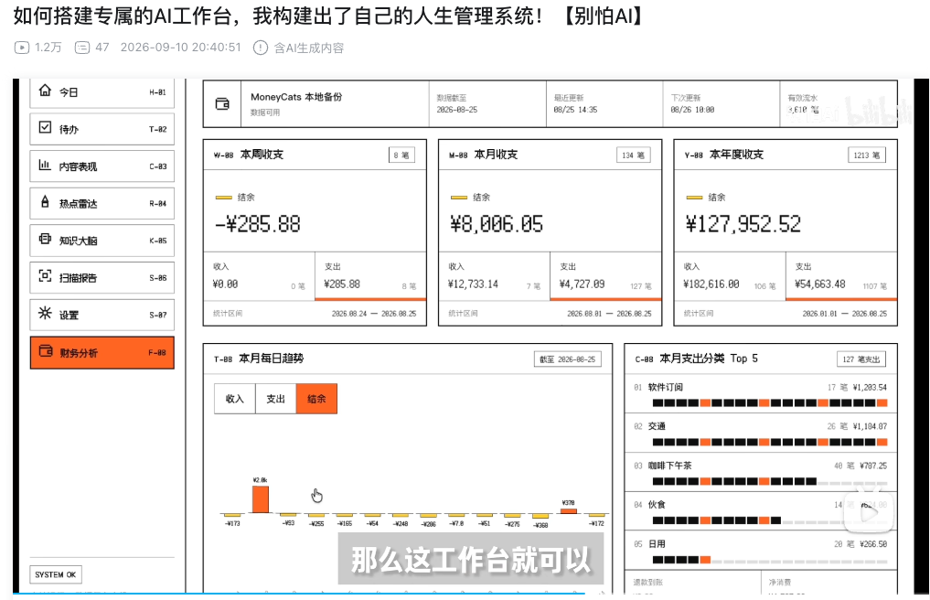Screen dimensions: 930x600
Task: Click the home icon beside 今日
Action: pyautogui.click(x=45, y=91)
